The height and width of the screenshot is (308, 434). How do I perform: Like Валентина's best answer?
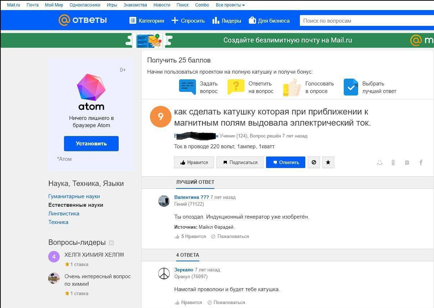[x=190, y=237]
